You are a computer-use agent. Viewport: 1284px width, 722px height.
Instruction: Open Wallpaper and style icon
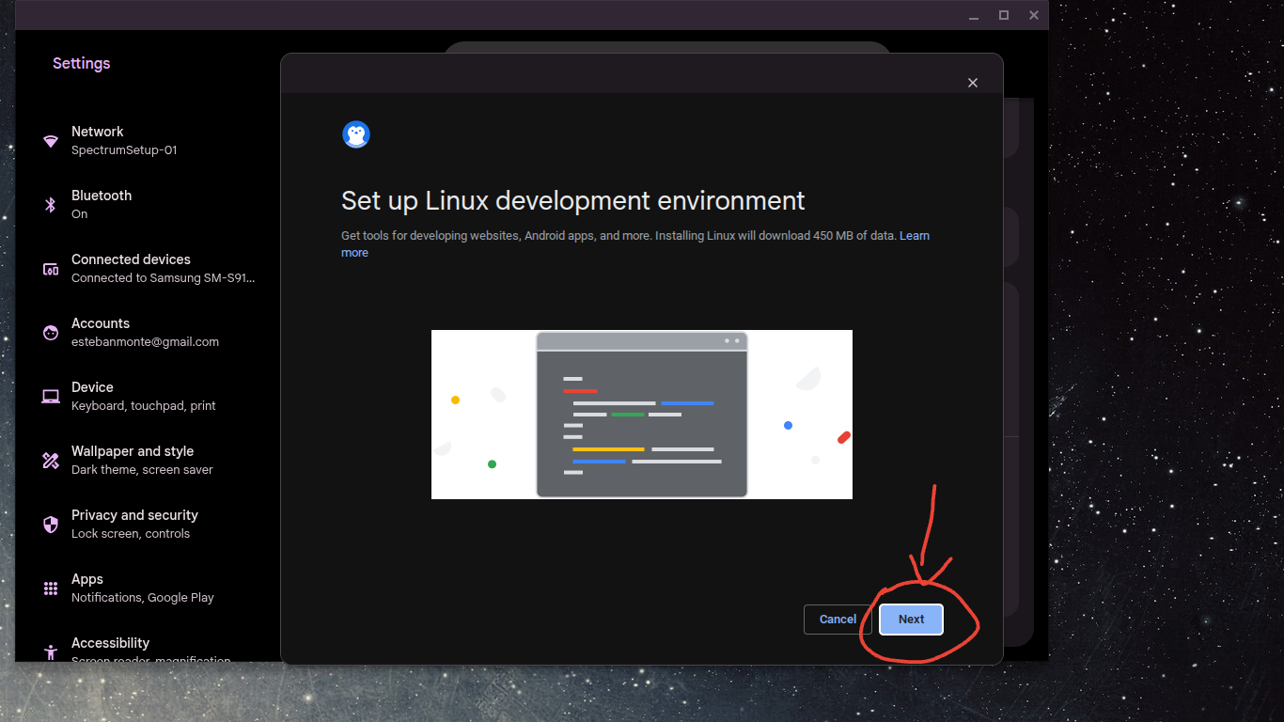[51, 461]
